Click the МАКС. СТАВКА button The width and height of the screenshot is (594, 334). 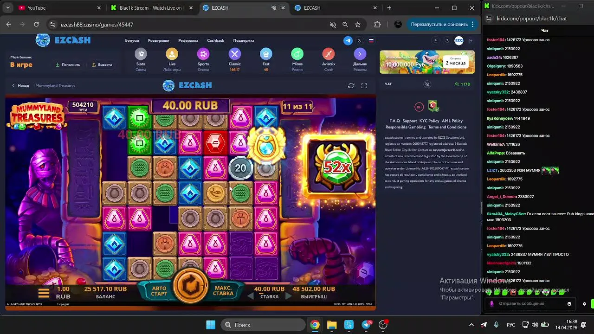(x=223, y=291)
